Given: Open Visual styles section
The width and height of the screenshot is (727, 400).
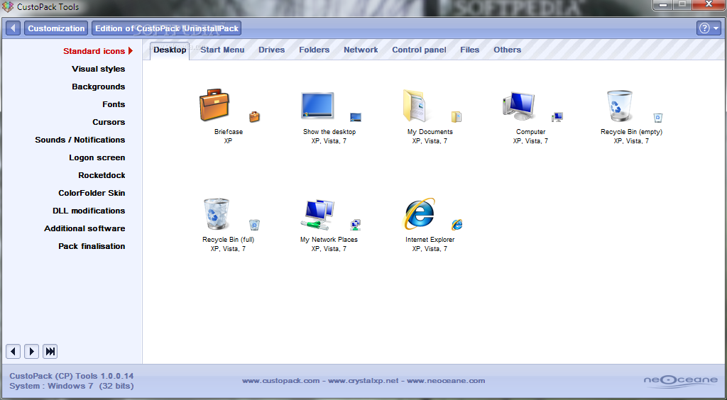Looking at the screenshot, I should coord(98,69).
